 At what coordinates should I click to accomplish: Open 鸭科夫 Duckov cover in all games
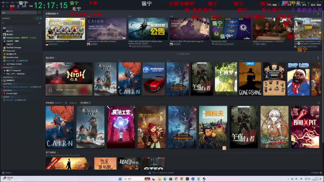click(x=213, y=127)
